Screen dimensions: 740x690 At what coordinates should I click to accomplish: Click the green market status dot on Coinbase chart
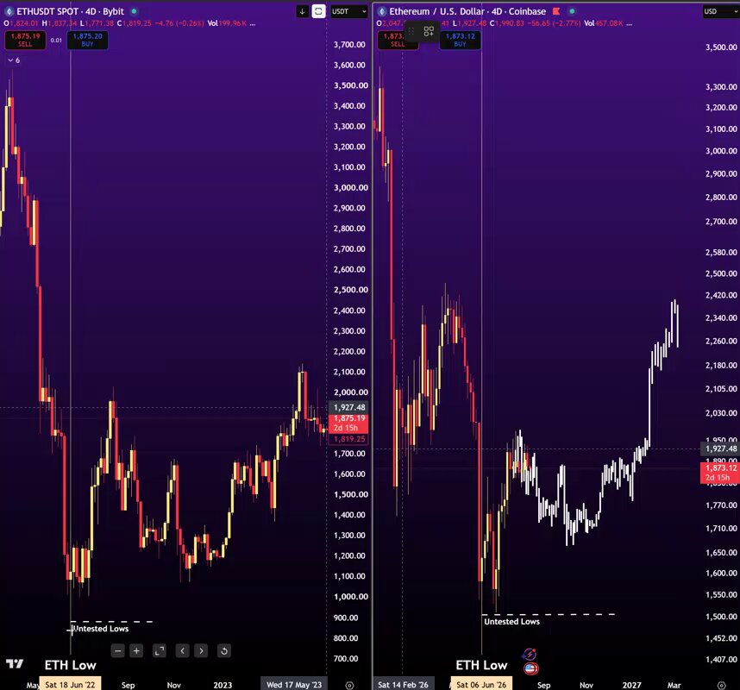click(572, 11)
